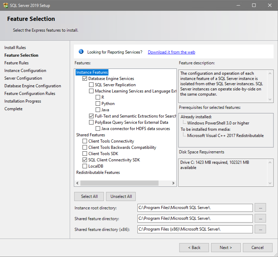The height and width of the screenshot is (257, 278).
Task: Cancel the SQL Server setup
Action: click(258, 248)
